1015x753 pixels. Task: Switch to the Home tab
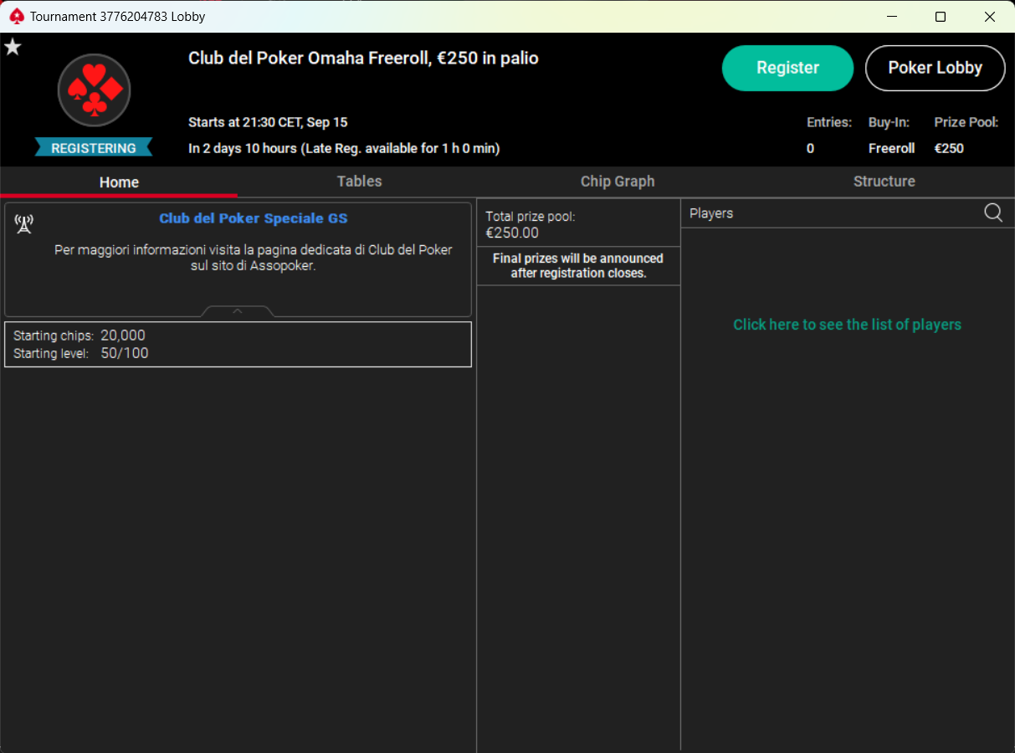[119, 182]
